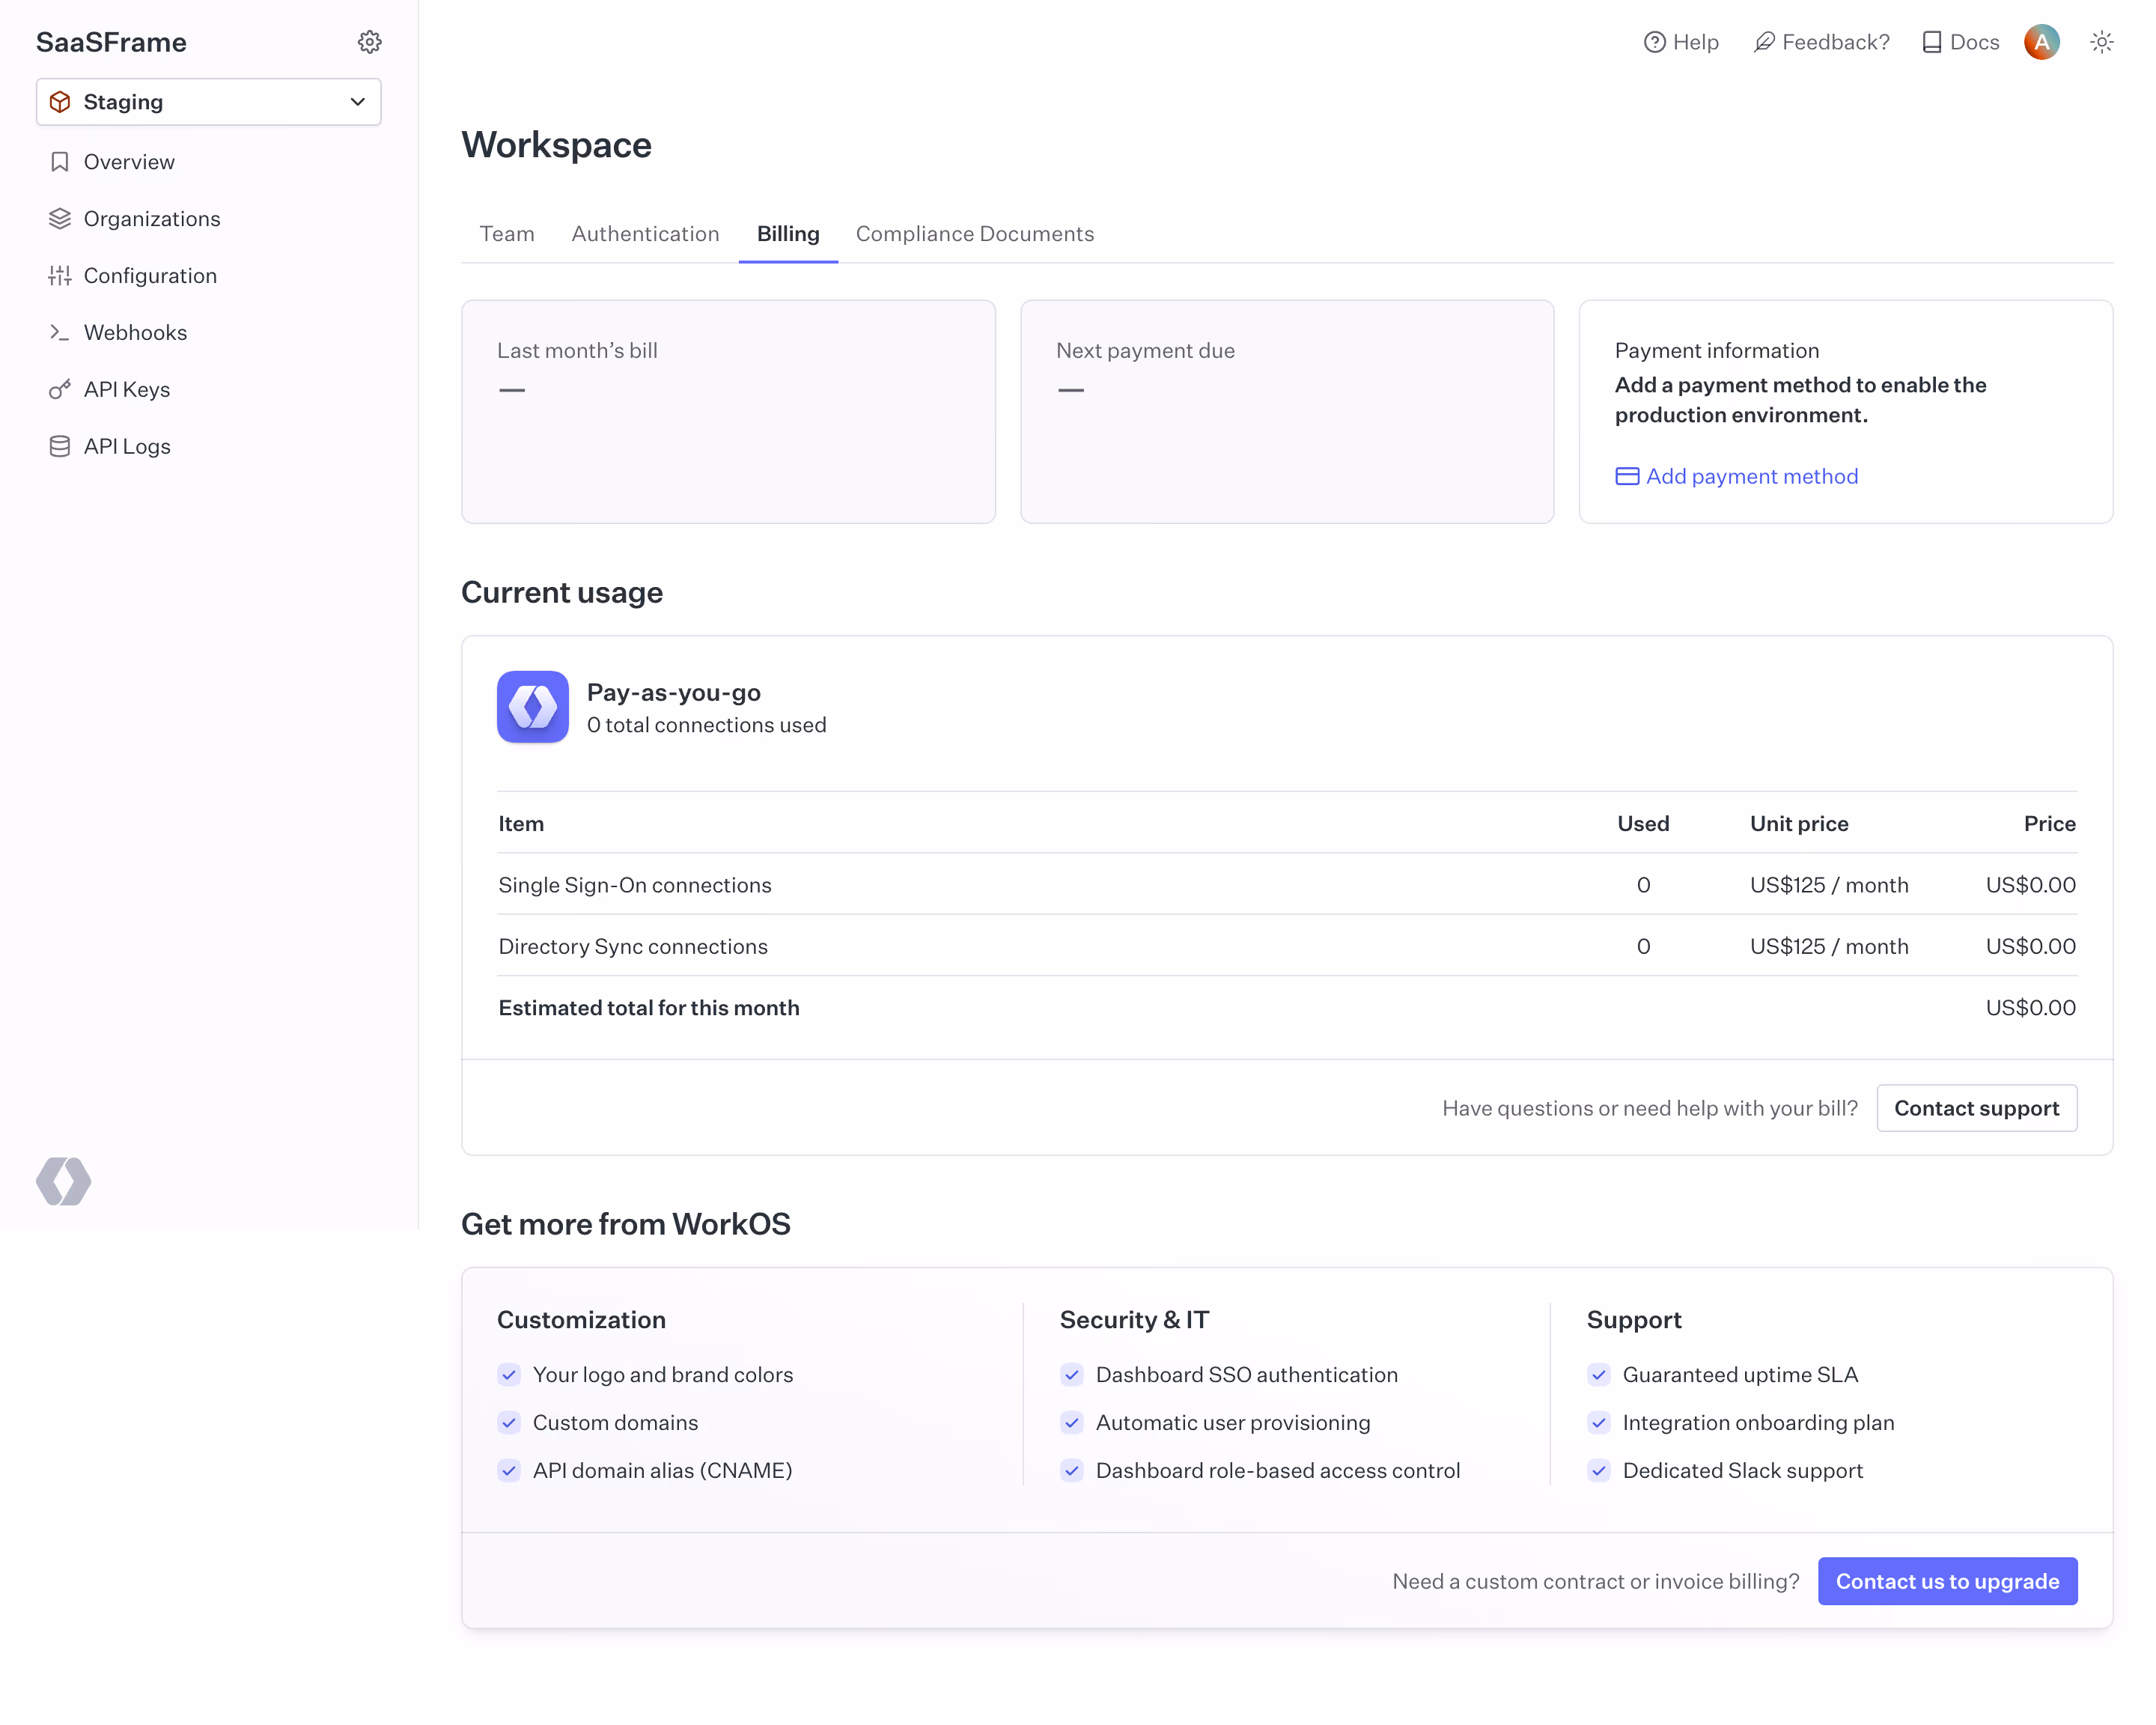The image size is (2156, 1725).
Task: Toggle light/dark theme sun icon
Action: point(2102,42)
